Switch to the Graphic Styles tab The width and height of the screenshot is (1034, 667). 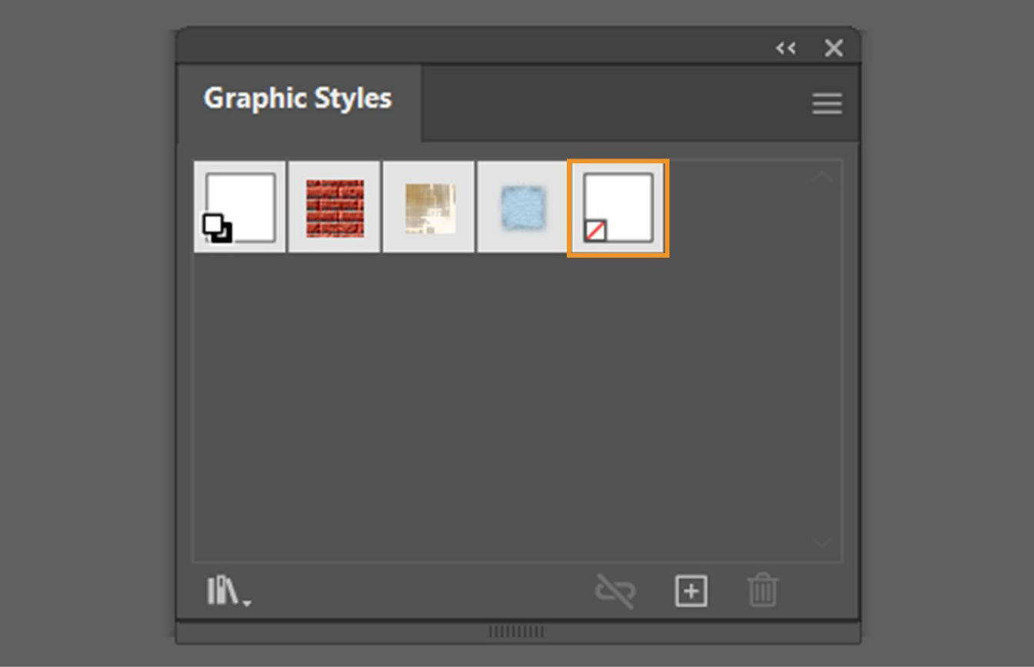tap(297, 98)
